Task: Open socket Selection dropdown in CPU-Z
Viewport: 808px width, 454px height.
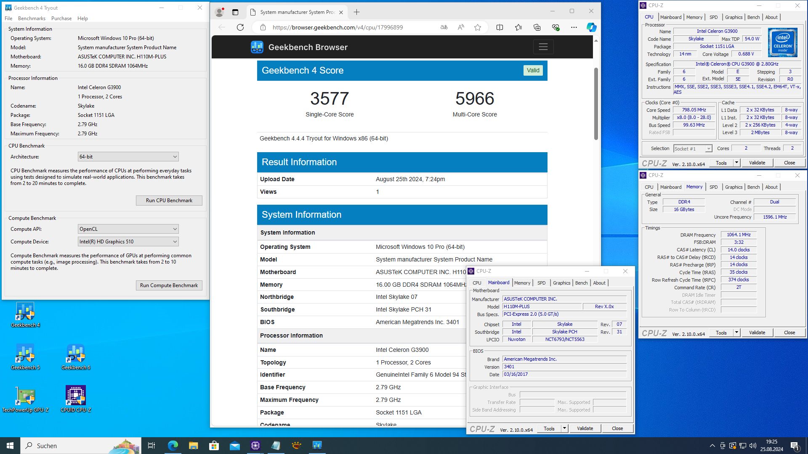Action: 692,148
